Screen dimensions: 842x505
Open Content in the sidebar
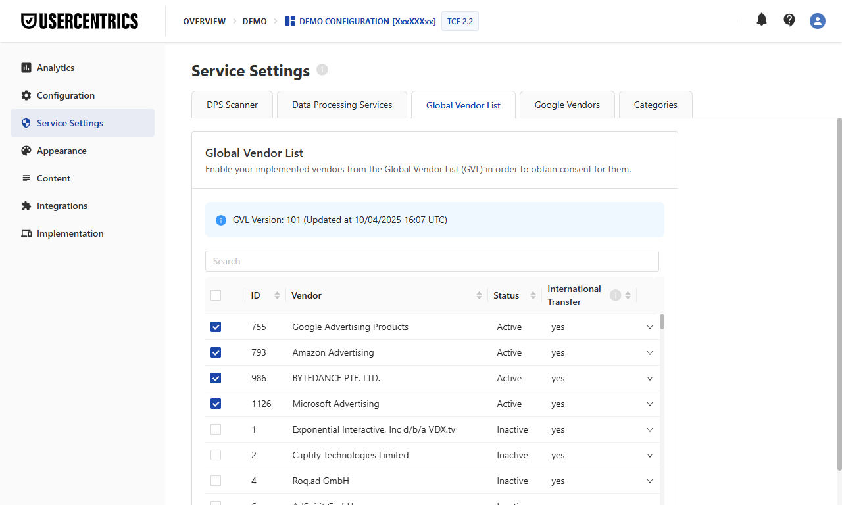pyautogui.click(x=82, y=178)
